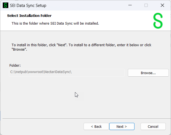Viewport: 171px width, 135px height.
Task: Click the Folder path input field
Action: [x=67, y=72]
